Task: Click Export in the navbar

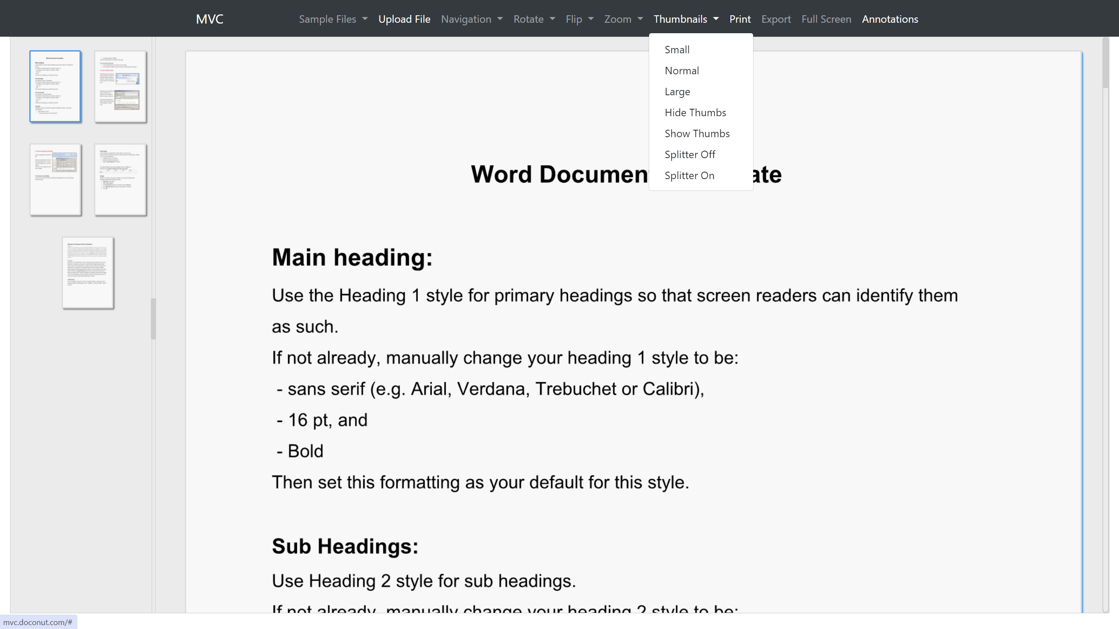Action: click(x=776, y=19)
